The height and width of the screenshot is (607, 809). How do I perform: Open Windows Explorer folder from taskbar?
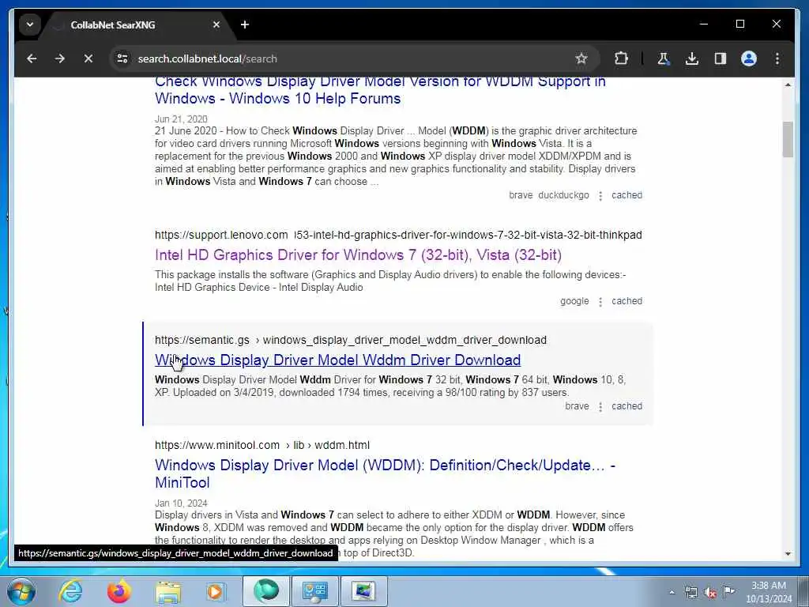[x=167, y=591]
